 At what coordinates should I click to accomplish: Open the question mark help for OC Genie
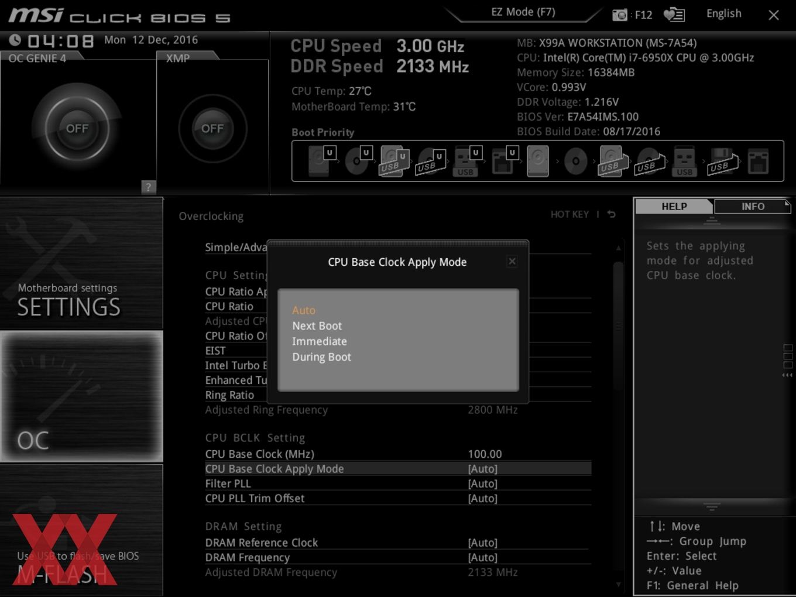click(x=149, y=187)
